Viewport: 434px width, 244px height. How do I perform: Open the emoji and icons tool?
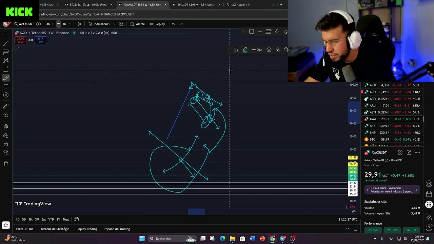(x=6, y=95)
